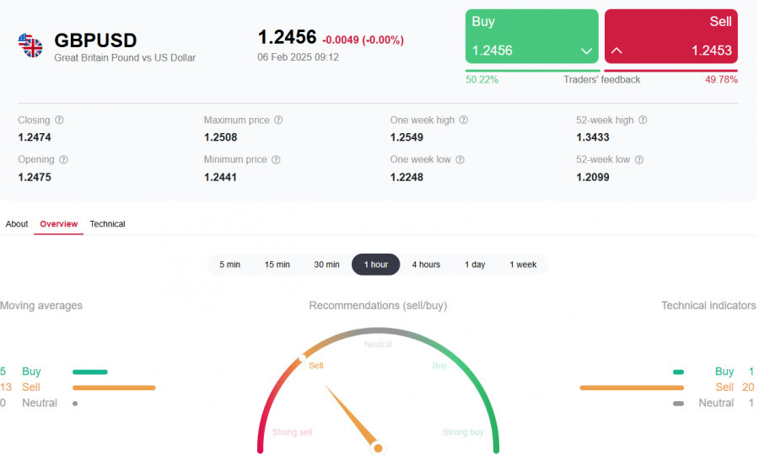Screen dimensions: 759x455
Task: Click the GBPUSD flag pair icon
Action: 30,45
